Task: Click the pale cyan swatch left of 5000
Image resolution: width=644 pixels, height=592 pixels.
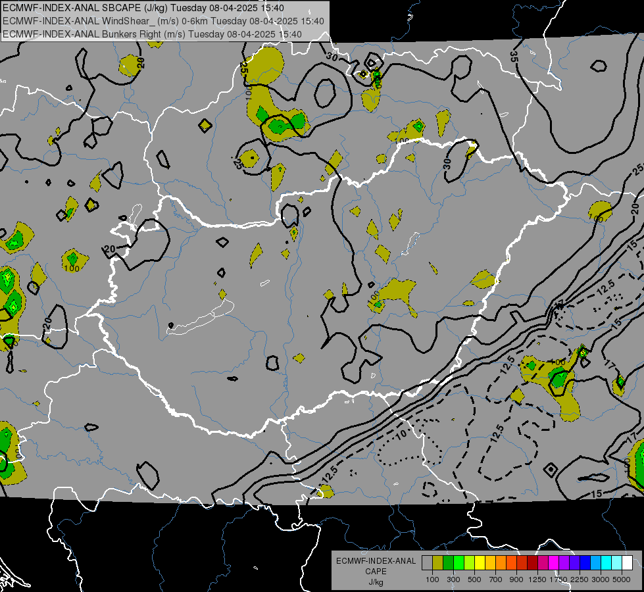Action: (617, 562)
